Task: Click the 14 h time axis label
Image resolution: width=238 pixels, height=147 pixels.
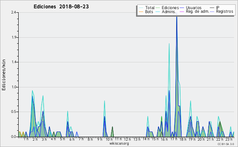Action: pyautogui.click(x=146, y=139)
